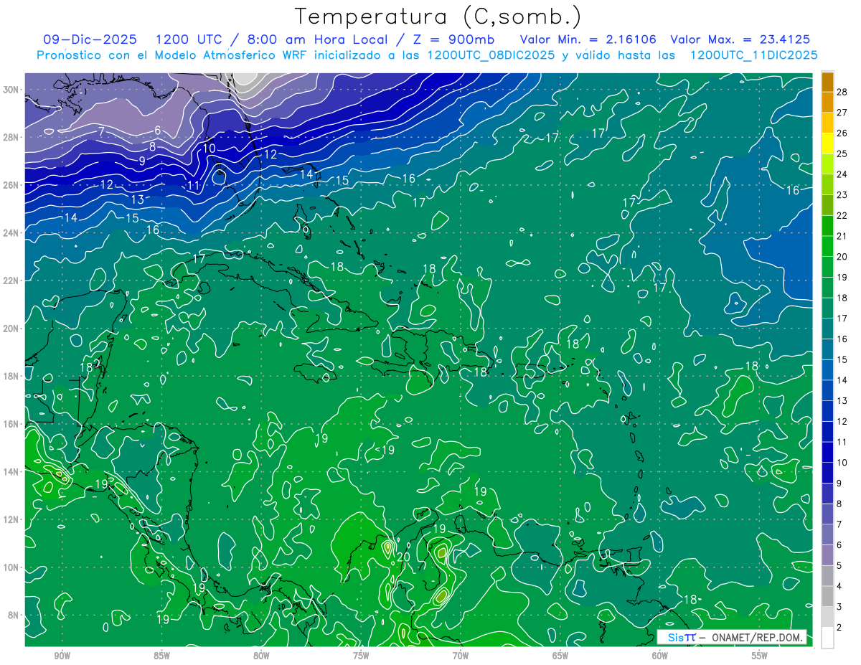Click the colorbar tick label '21'
Image resolution: width=861 pixels, height=665 pixels.
coord(842,236)
